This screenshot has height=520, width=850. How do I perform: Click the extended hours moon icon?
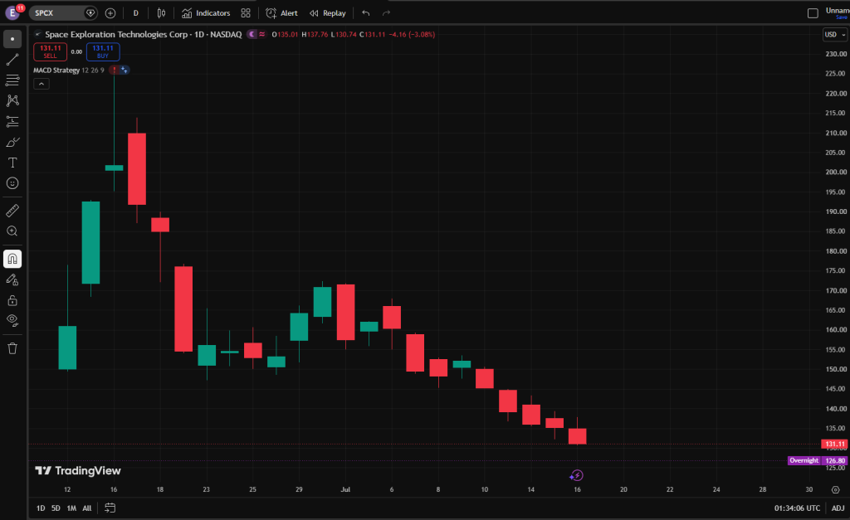252,34
